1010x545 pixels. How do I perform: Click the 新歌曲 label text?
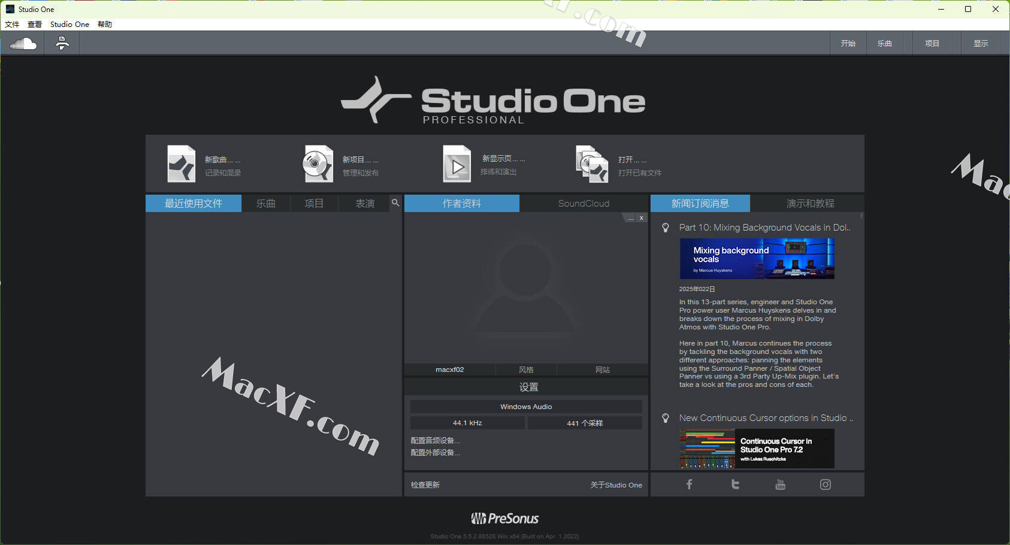pos(222,160)
